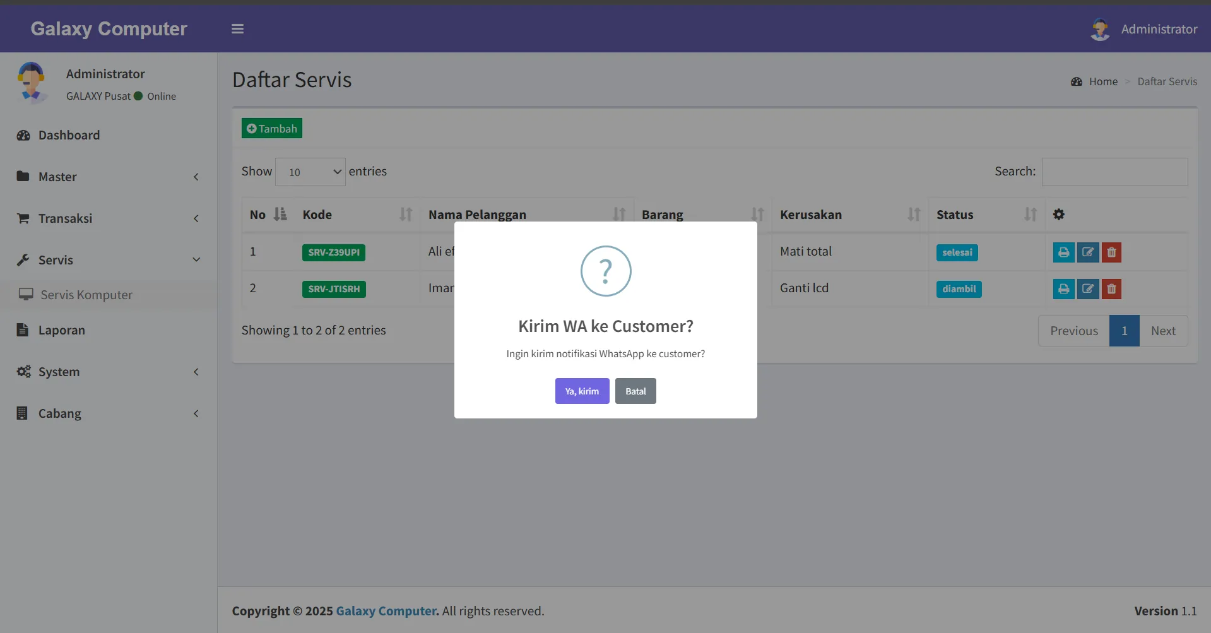Focus the Search input field
The height and width of the screenshot is (633, 1211).
click(1114, 172)
